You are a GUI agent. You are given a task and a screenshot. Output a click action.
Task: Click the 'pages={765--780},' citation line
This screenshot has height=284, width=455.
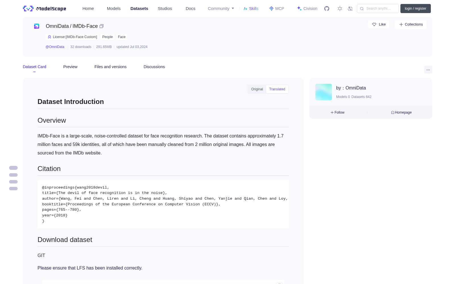pyautogui.click(x=62, y=210)
